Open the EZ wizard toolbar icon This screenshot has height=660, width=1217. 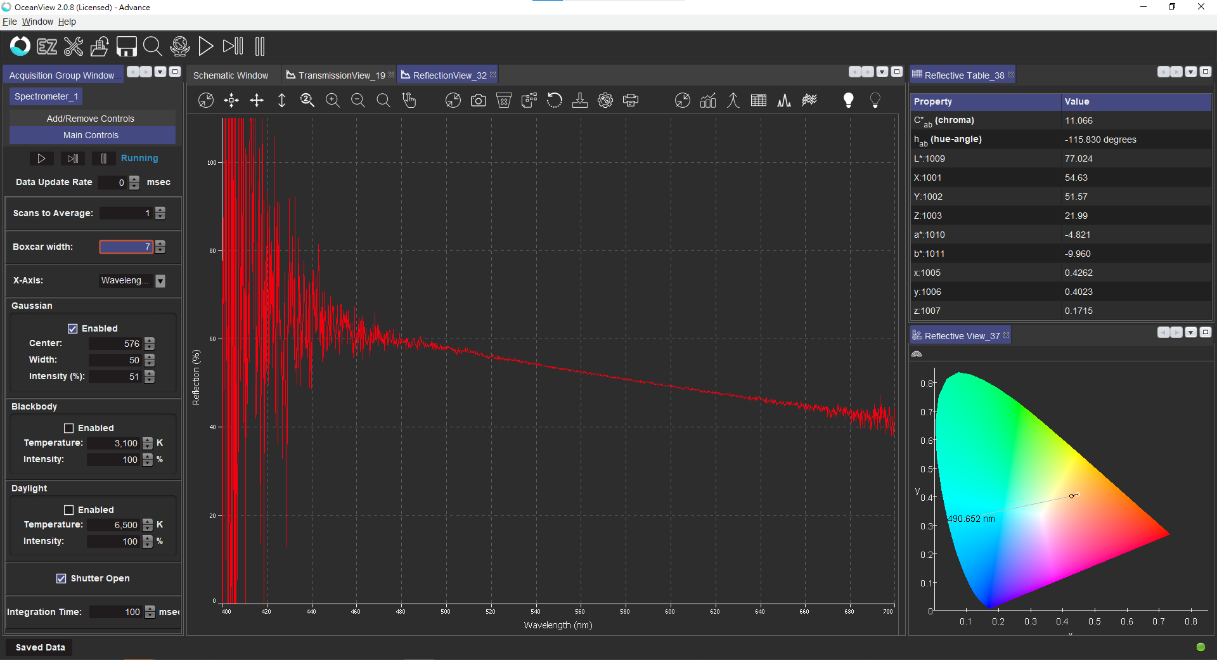tap(47, 46)
